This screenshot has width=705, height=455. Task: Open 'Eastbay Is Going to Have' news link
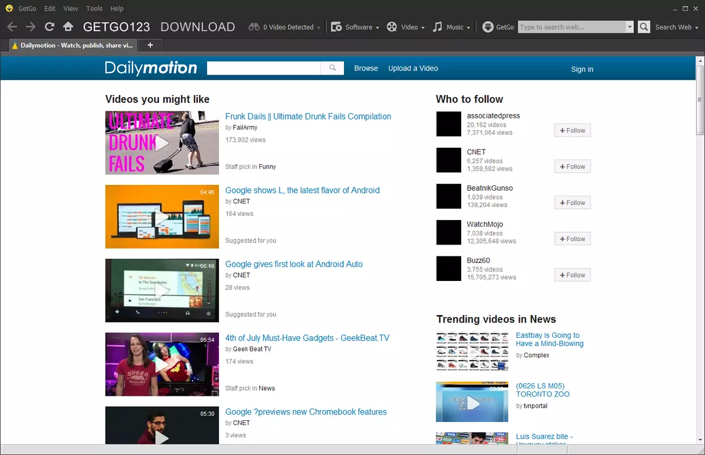coord(550,340)
